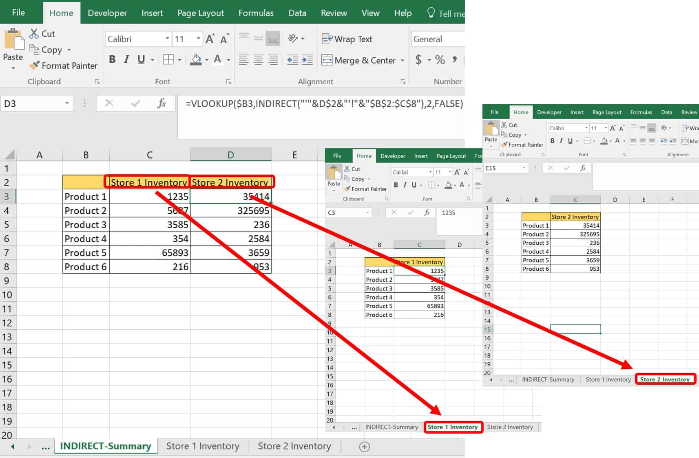
Task: Click middle align icon in main ribbon
Action: 258,38
